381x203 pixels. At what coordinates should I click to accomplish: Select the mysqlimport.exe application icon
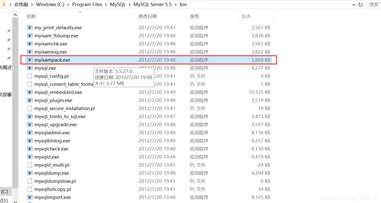[x=30, y=197]
